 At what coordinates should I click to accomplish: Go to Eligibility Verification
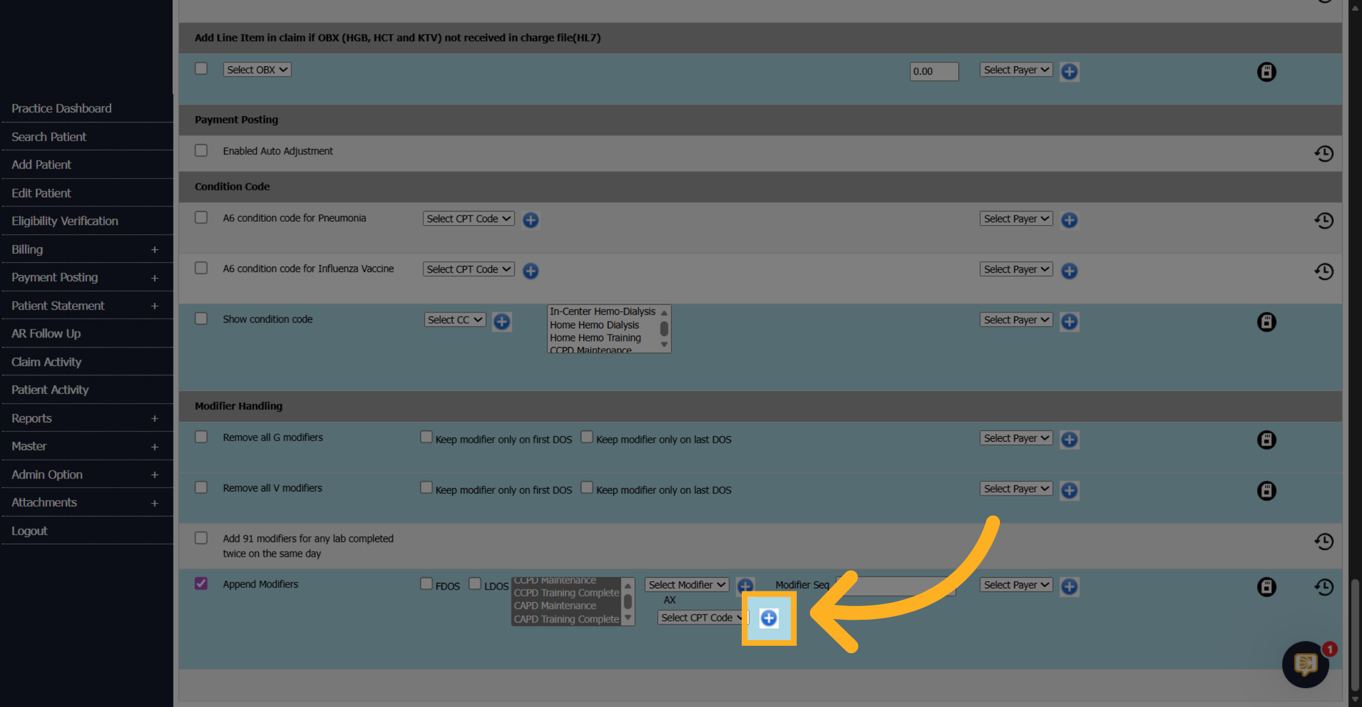click(x=65, y=221)
